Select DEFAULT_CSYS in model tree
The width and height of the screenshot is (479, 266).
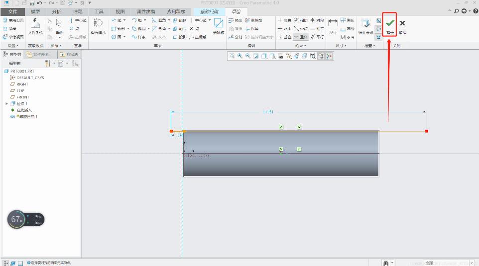pyautogui.click(x=27, y=78)
